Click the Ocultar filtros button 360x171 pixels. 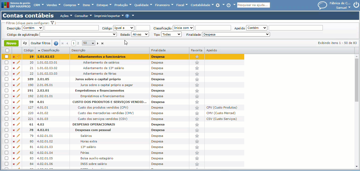click(x=40, y=43)
